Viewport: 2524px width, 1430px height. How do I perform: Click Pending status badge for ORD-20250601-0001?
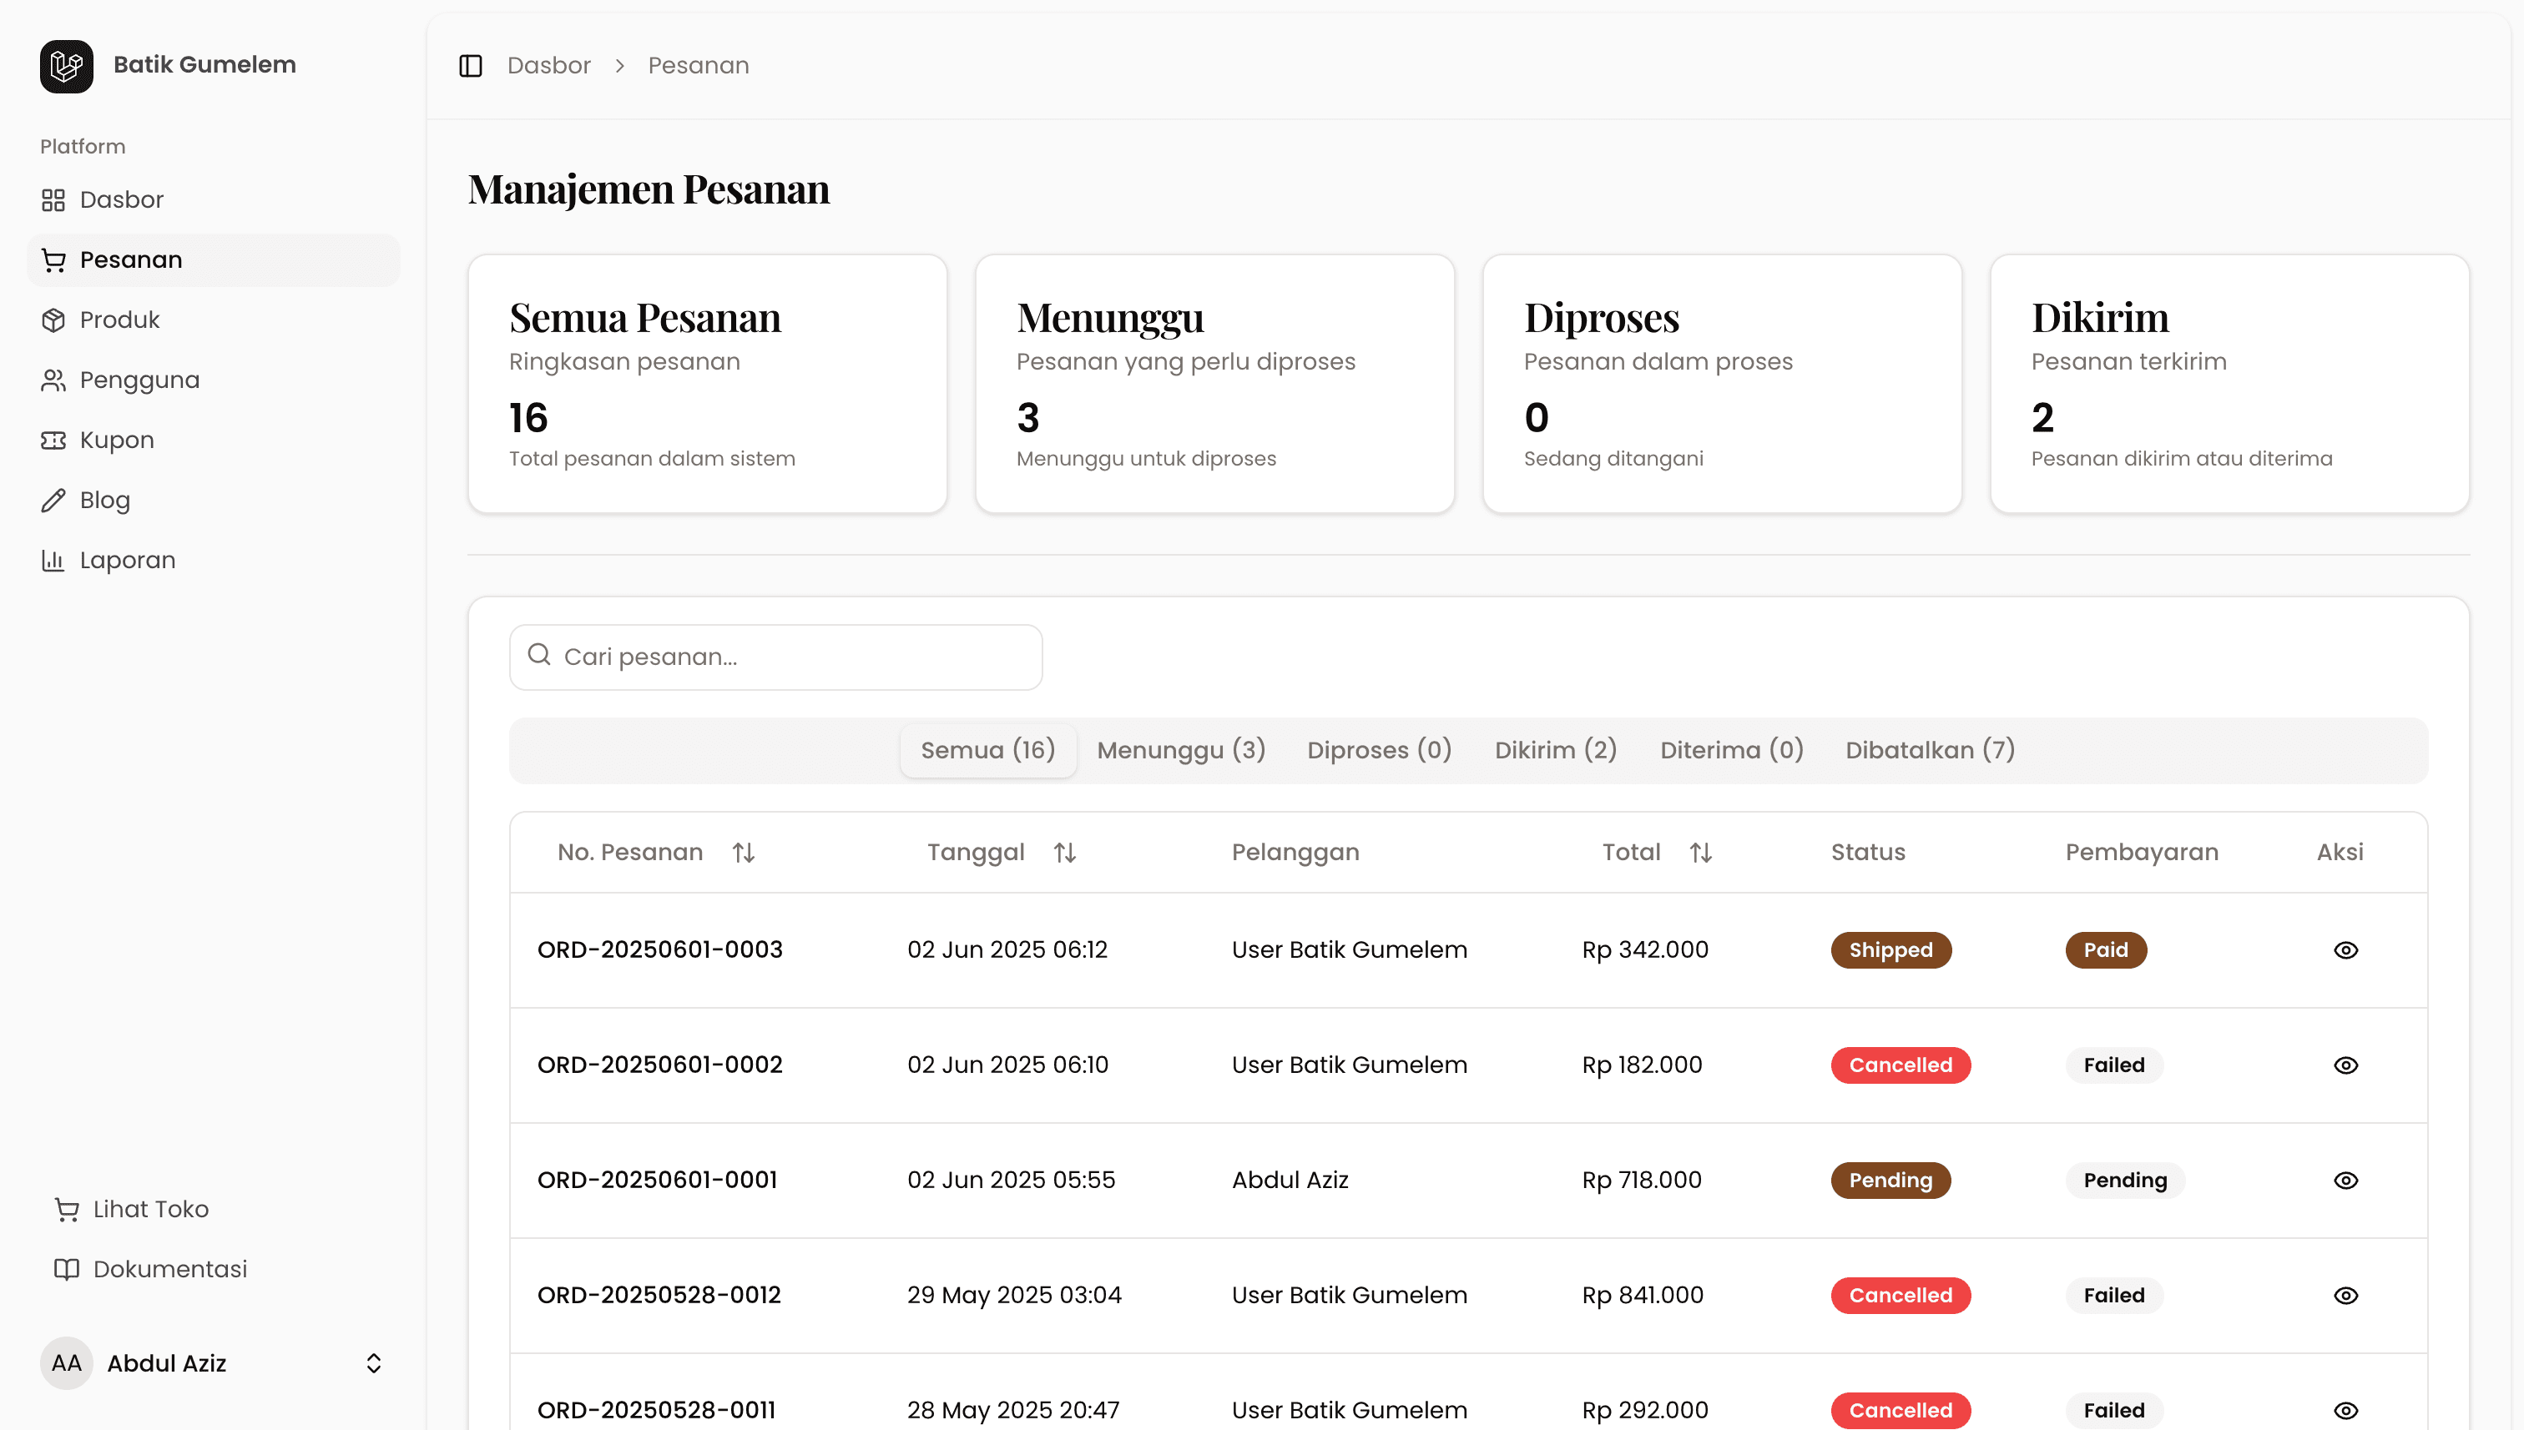pos(1891,1181)
